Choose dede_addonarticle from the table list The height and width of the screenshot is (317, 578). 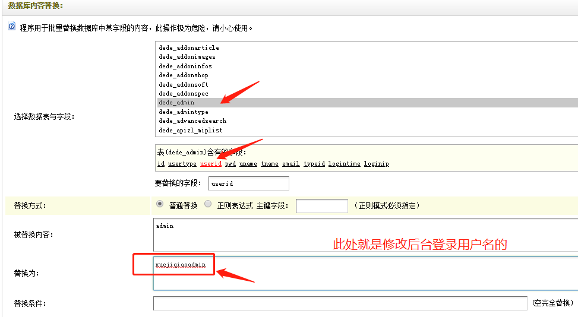click(189, 47)
